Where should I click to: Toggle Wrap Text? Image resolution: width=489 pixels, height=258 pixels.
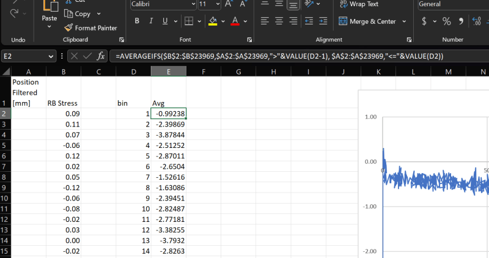(359, 4)
